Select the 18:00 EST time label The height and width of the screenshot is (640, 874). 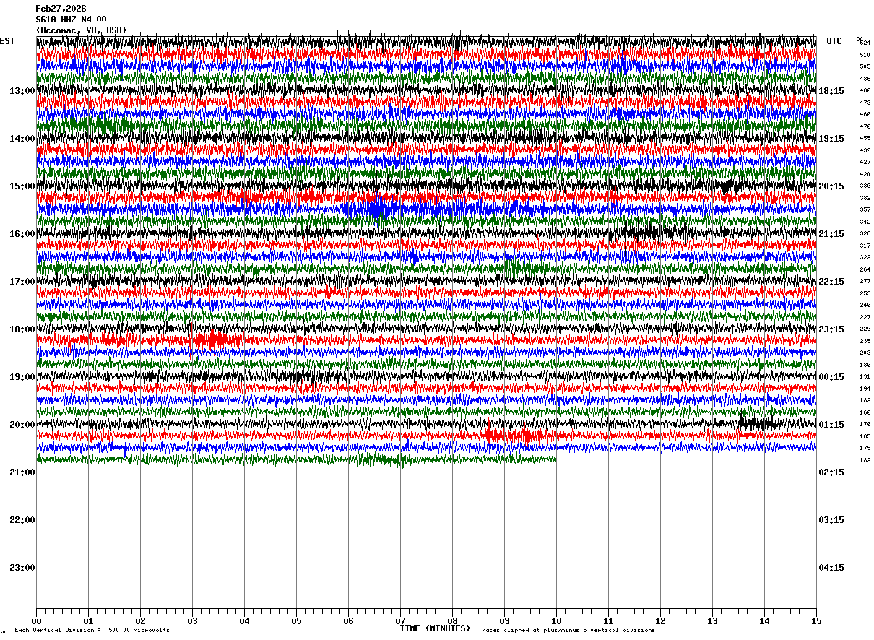coord(22,329)
